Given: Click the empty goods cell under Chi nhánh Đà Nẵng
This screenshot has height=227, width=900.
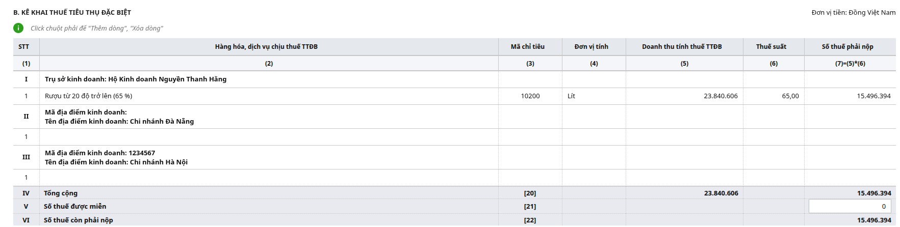Looking at the screenshot, I should coord(268,137).
